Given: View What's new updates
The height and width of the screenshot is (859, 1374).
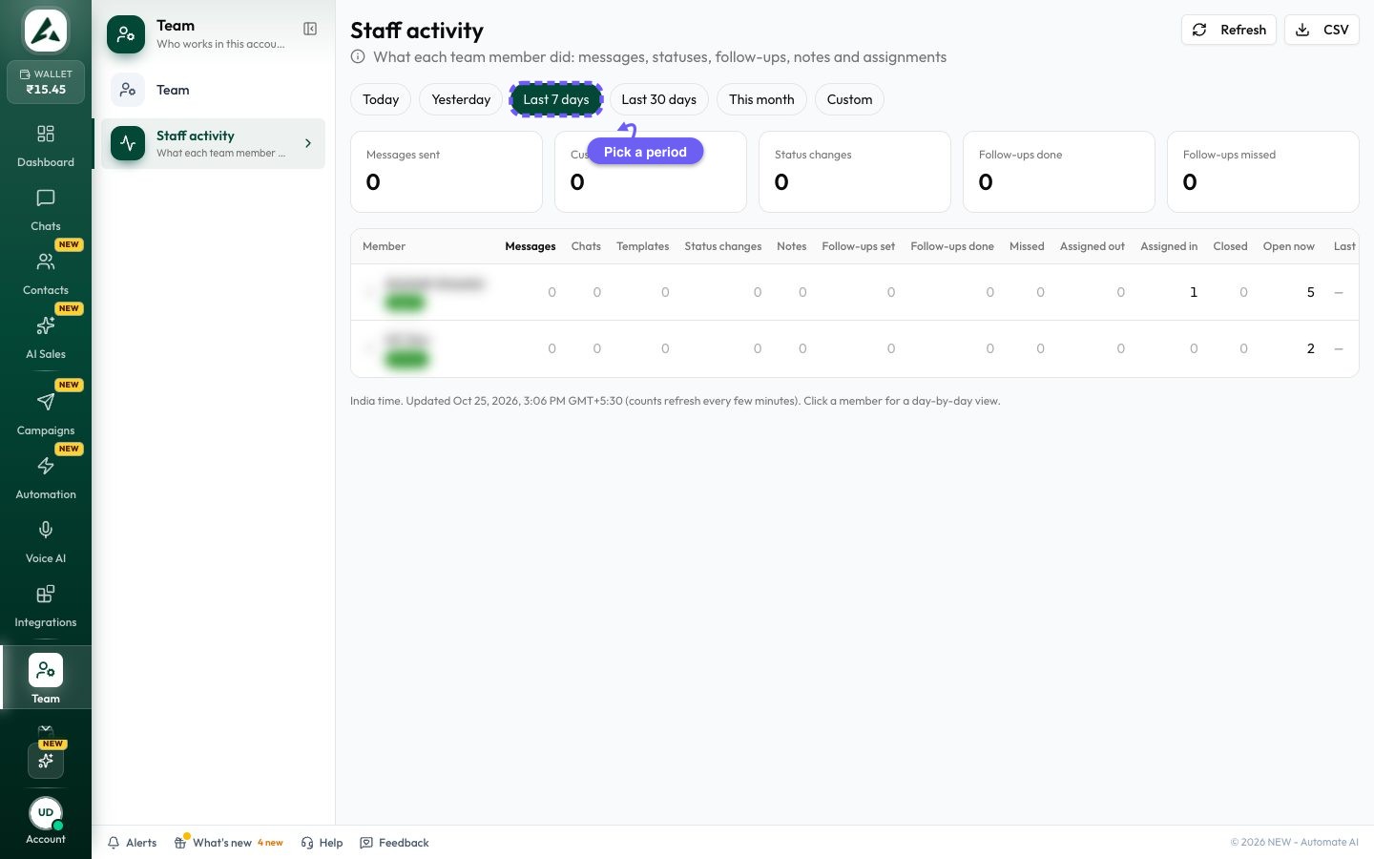Looking at the screenshot, I should [x=228, y=843].
